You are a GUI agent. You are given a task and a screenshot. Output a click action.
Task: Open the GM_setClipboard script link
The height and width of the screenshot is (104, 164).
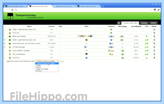tap(19, 54)
